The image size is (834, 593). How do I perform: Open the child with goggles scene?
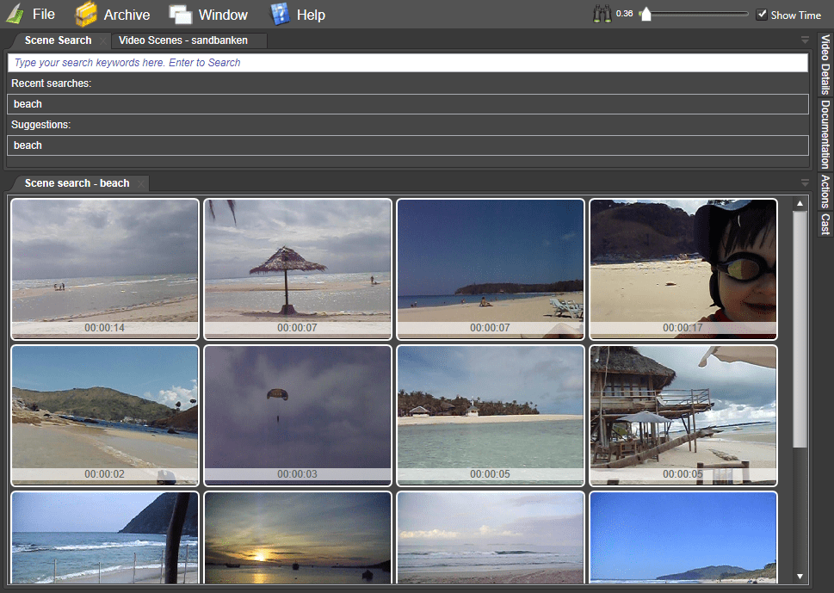683,269
